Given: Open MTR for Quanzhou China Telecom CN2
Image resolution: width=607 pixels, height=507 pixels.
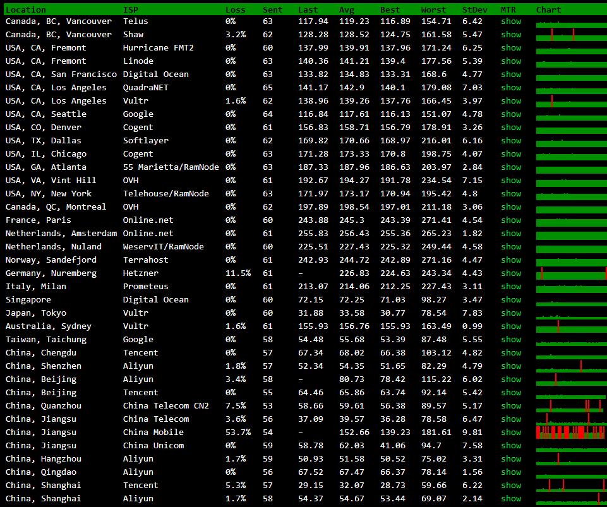Looking at the screenshot, I should [511, 405].
